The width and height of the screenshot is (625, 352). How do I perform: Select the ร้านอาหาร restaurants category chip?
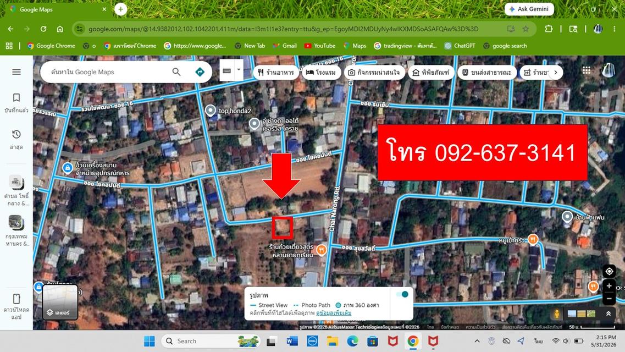click(276, 72)
